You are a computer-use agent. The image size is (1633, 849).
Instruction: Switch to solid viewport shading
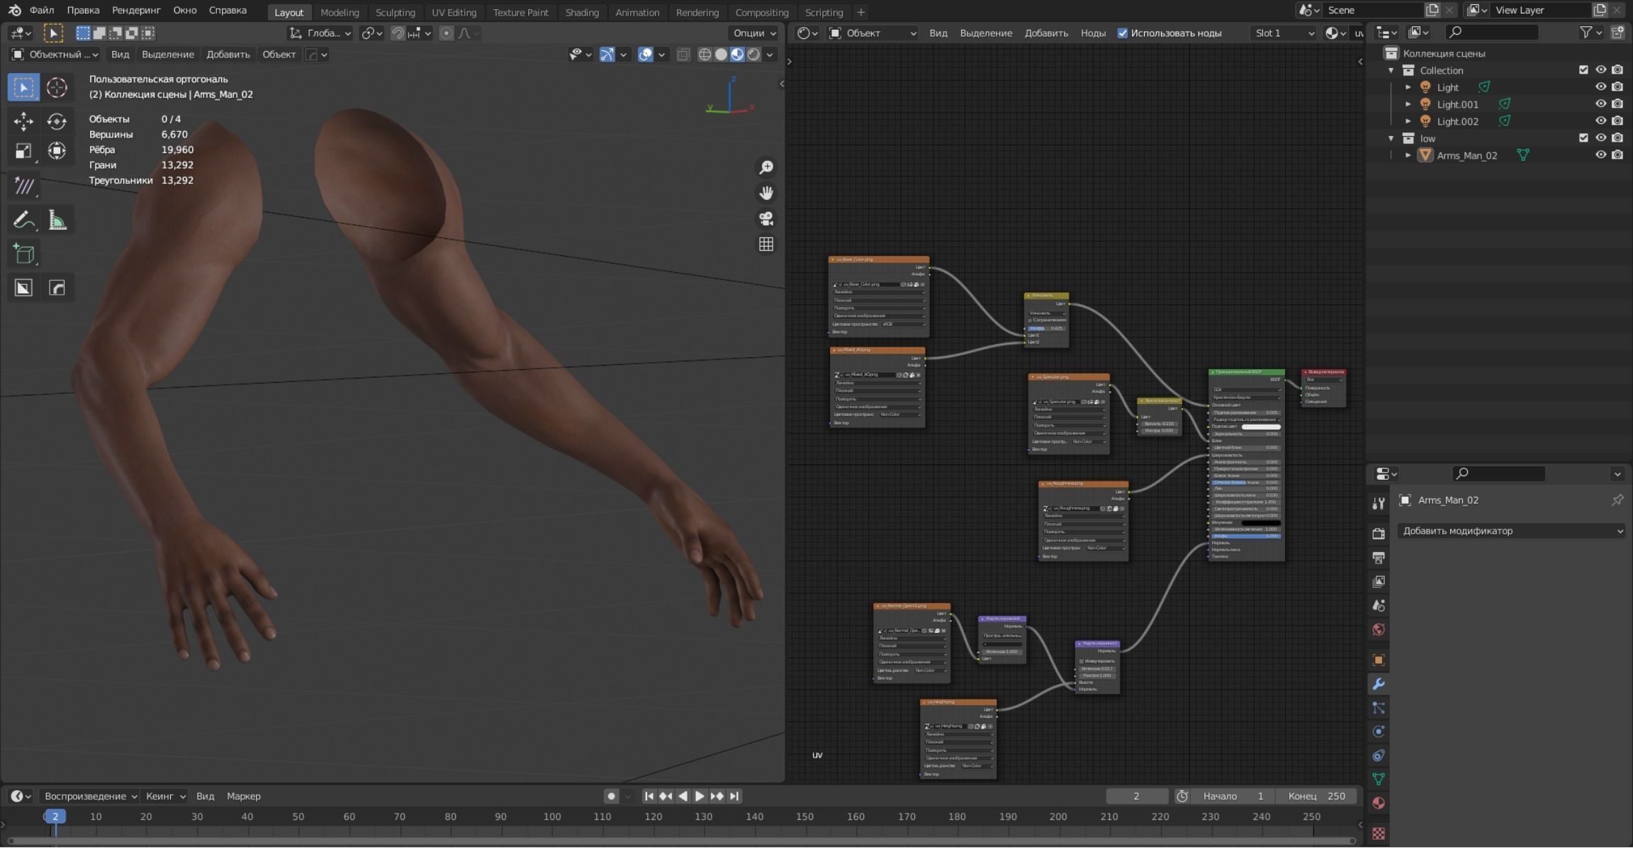coord(721,55)
